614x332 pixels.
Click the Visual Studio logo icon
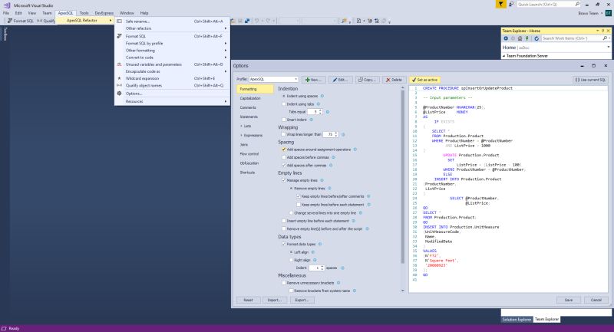tap(7, 5)
